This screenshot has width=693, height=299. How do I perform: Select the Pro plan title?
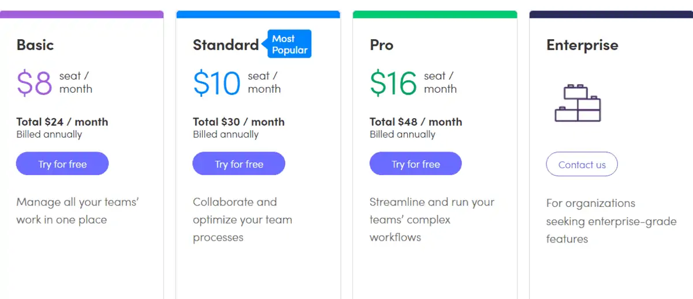coord(382,45)
